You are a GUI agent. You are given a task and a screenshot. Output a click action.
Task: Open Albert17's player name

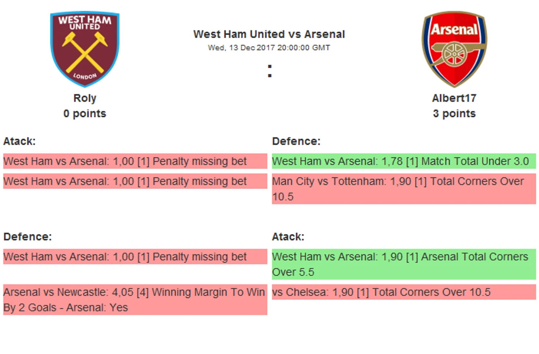coord(454,98)
